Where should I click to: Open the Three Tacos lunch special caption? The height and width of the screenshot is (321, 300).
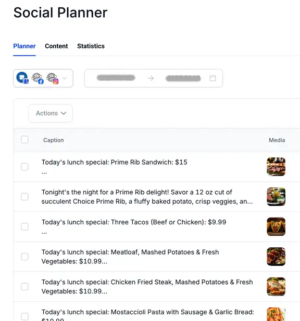pyautogui.click(x=134, y=222)
